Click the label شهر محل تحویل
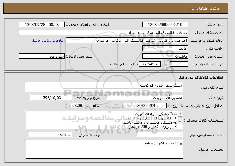This screenshot has height=166, width=235. click(79, 56)
